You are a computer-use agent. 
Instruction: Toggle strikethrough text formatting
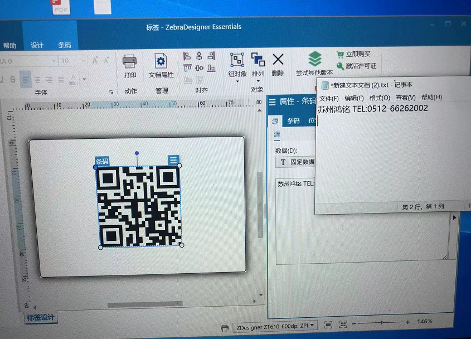(x=12, y=79)
